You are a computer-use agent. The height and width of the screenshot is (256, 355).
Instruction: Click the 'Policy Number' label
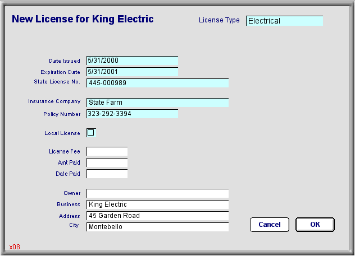[62, 114]
